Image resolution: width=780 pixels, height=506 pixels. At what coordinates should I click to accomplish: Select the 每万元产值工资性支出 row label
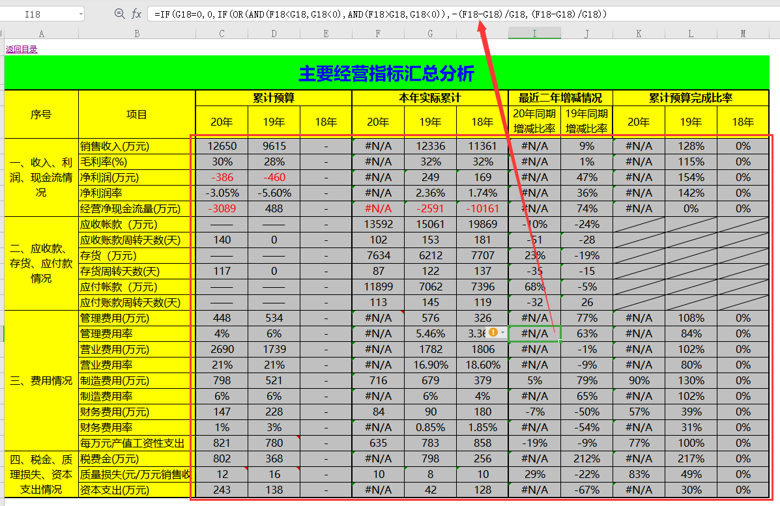[137, 443]
